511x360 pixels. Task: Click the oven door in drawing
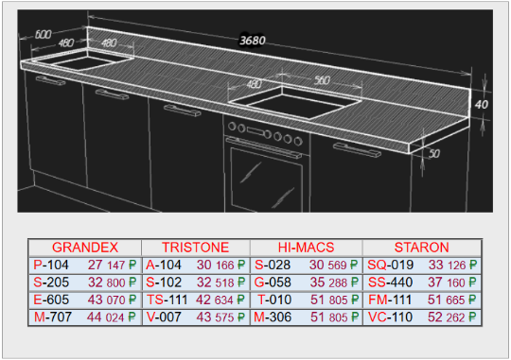(266, 180)
